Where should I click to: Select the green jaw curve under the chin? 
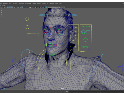pyautogui.click(x=51, y=55)
